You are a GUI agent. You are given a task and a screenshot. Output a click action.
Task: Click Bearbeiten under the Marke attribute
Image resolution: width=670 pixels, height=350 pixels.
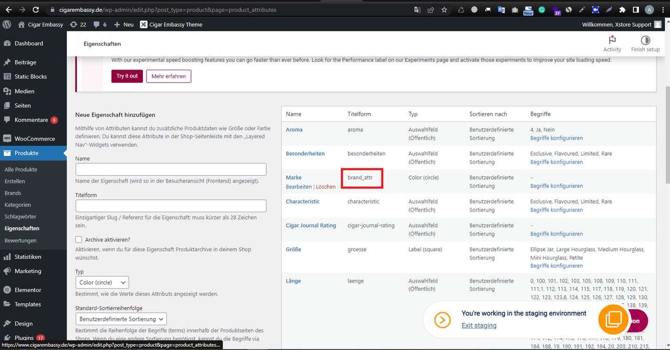point(298,187)
